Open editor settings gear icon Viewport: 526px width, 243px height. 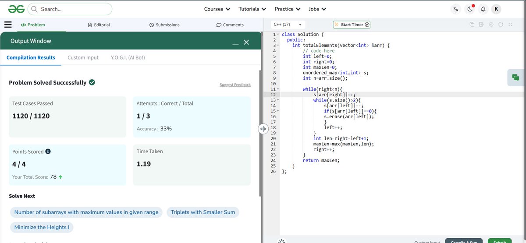pos(491,25)
